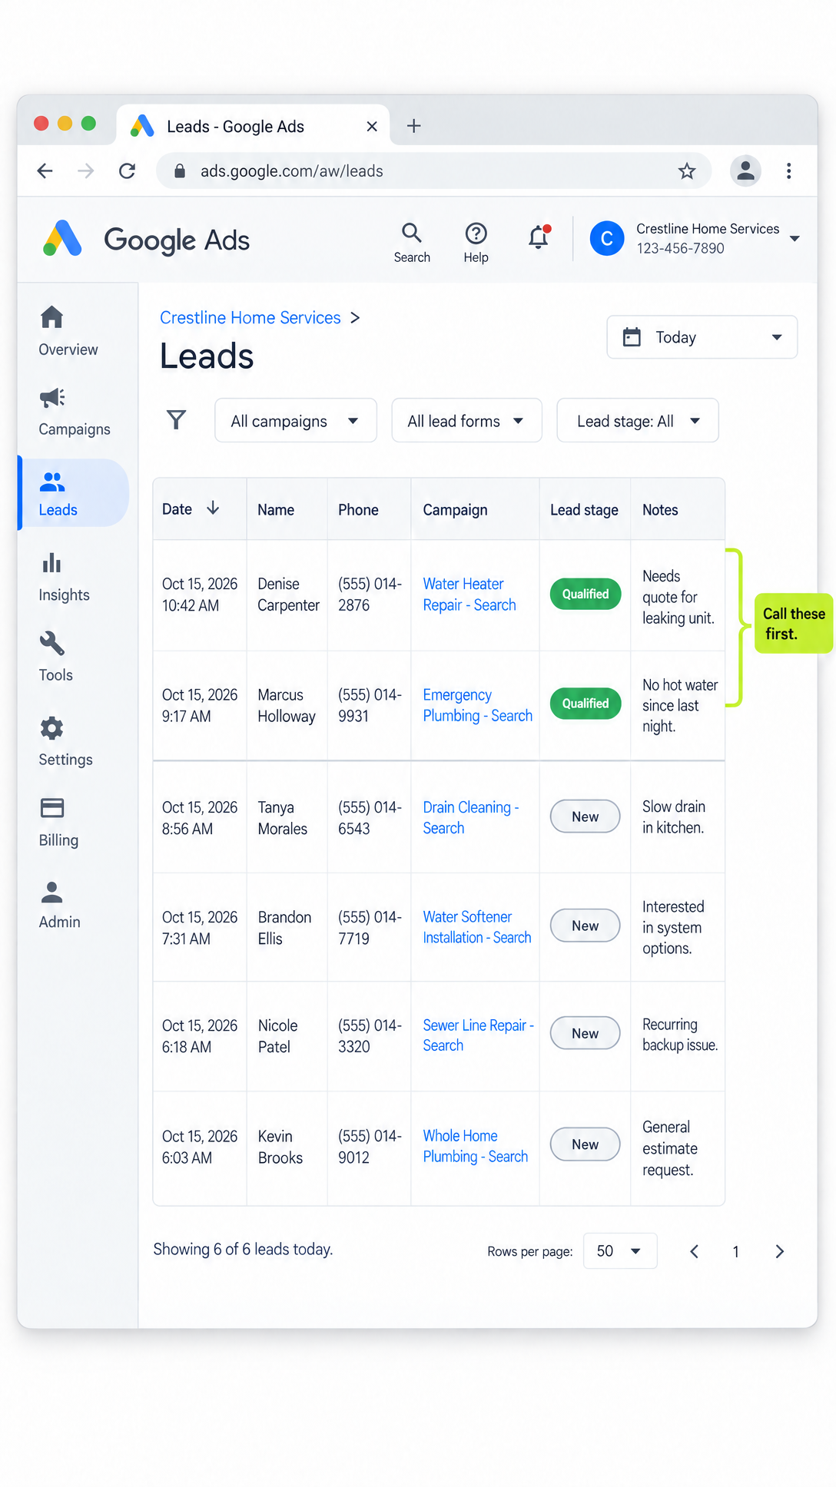Screen dimensions: 836x1487
Task: Go to the next page of leads
Action: [x=779, y=1251]
